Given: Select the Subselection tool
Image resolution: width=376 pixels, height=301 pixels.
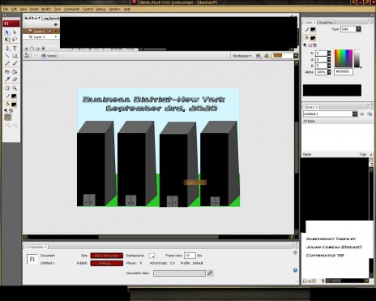Looking at the screenshot, I should [x=15, y=32].
